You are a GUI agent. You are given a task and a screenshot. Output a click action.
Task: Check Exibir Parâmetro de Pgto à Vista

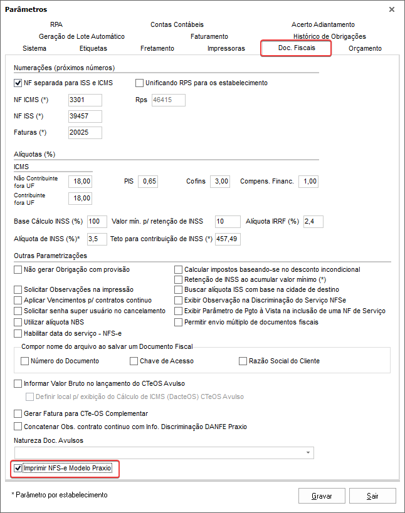[x=179, y=311]
